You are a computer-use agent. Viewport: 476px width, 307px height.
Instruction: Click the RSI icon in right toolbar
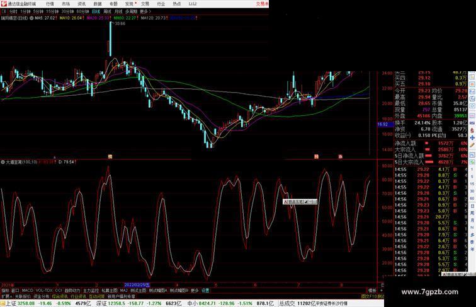(x=472, y=123)
